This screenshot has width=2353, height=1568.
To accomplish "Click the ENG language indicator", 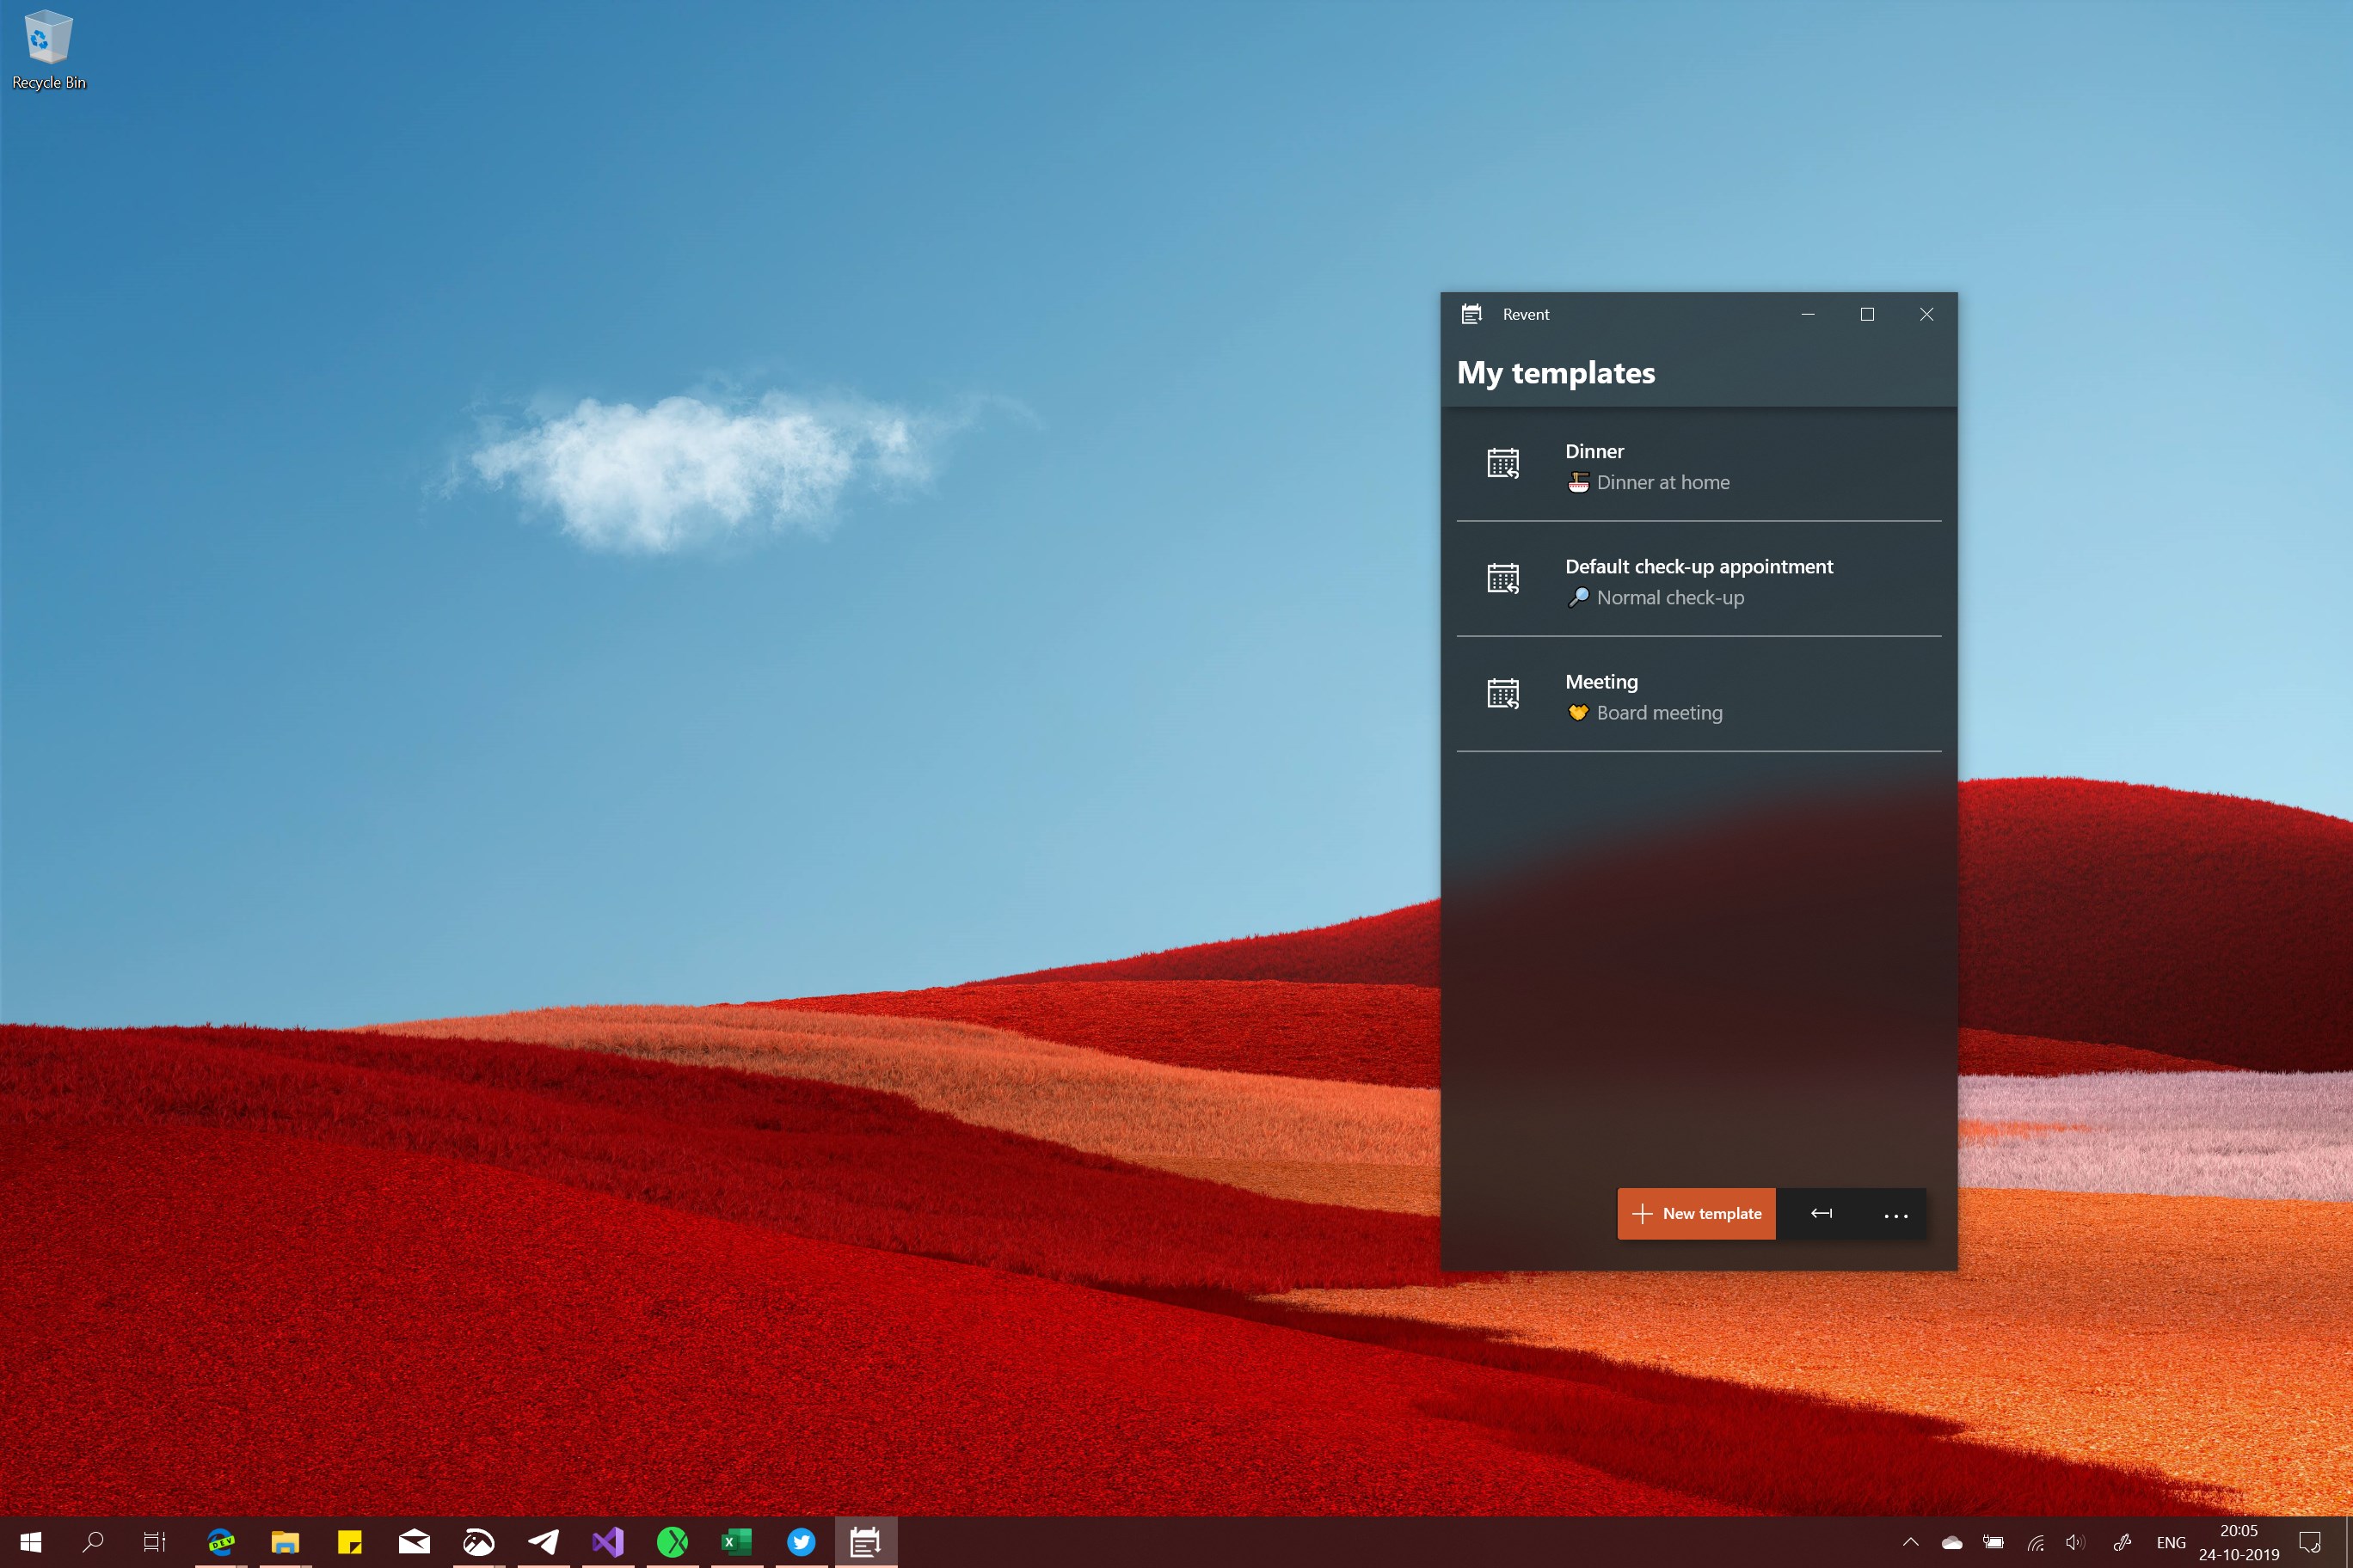I will [2170, 1542].
